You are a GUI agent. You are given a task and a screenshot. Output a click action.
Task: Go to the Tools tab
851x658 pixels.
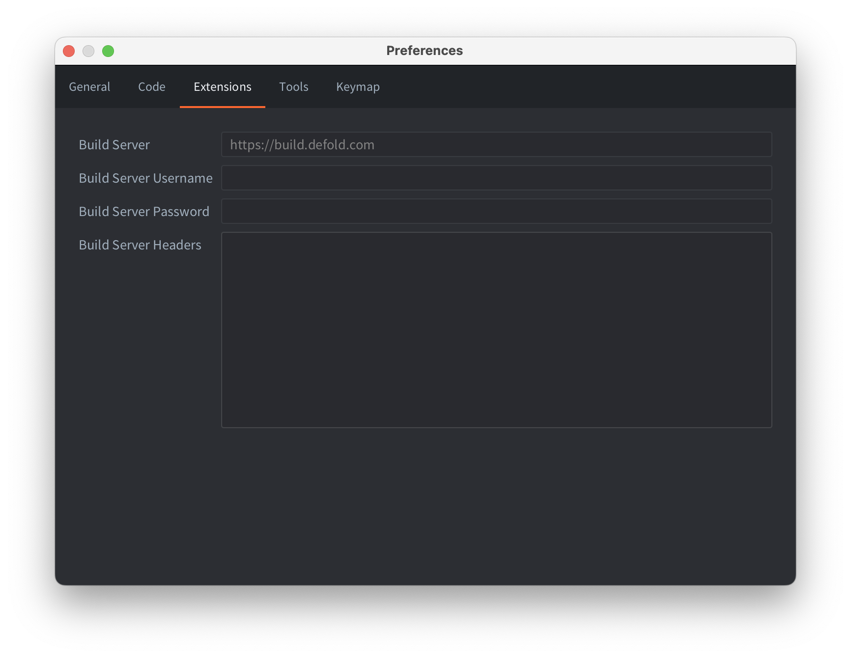pyautogui.click(x=293, y=87)
